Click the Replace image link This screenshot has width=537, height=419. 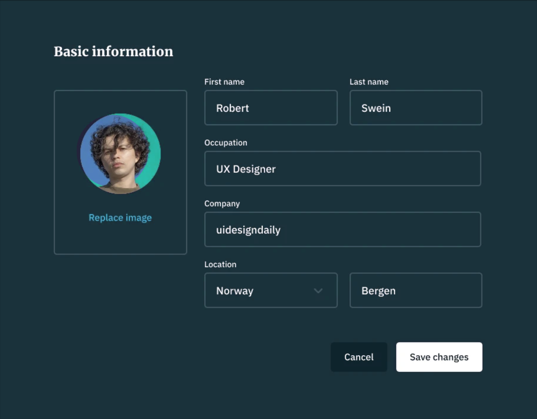[120, 218]
